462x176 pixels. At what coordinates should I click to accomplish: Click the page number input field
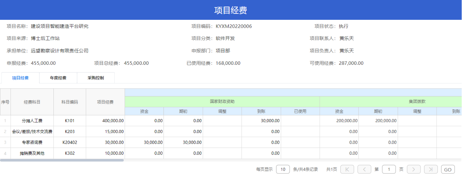tap(389, 169)
